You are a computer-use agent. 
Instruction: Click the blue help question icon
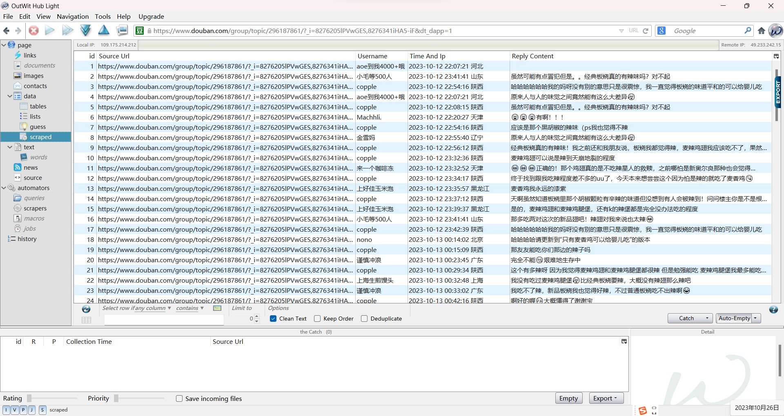click(x=773, y=310)
